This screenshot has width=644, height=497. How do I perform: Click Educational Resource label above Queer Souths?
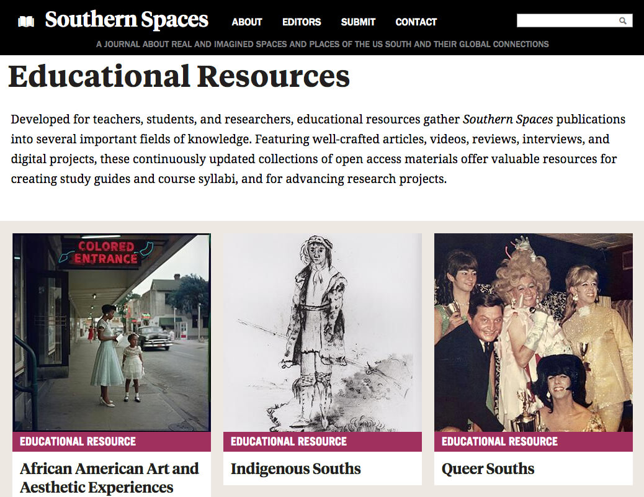[x=499, y=442]
